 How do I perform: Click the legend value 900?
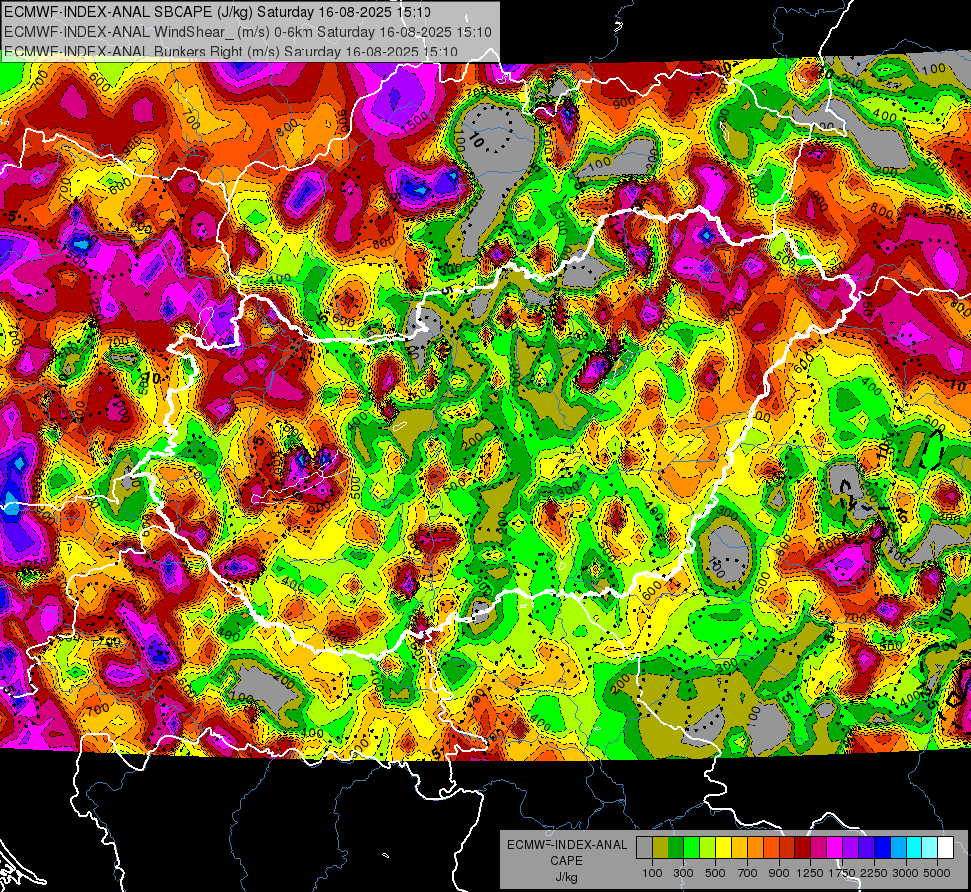(x=779, y=873)
